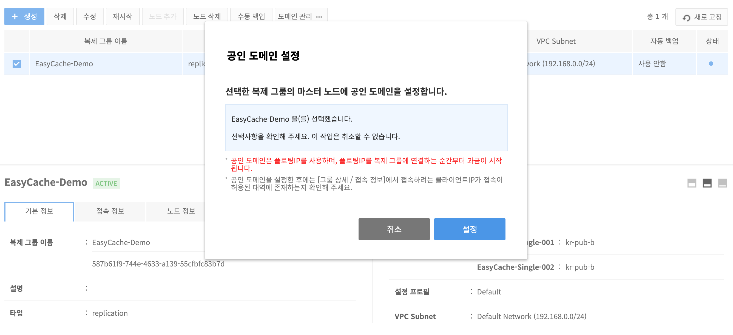Click the blue status dot of EasyCache-Demo

pyautogui.click(x=711, y=64)
